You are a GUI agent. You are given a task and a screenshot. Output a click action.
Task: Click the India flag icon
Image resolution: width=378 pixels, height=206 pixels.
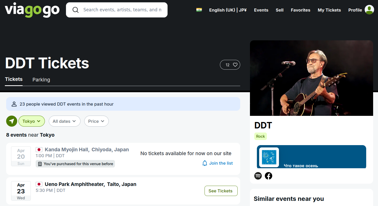point(199,10)
